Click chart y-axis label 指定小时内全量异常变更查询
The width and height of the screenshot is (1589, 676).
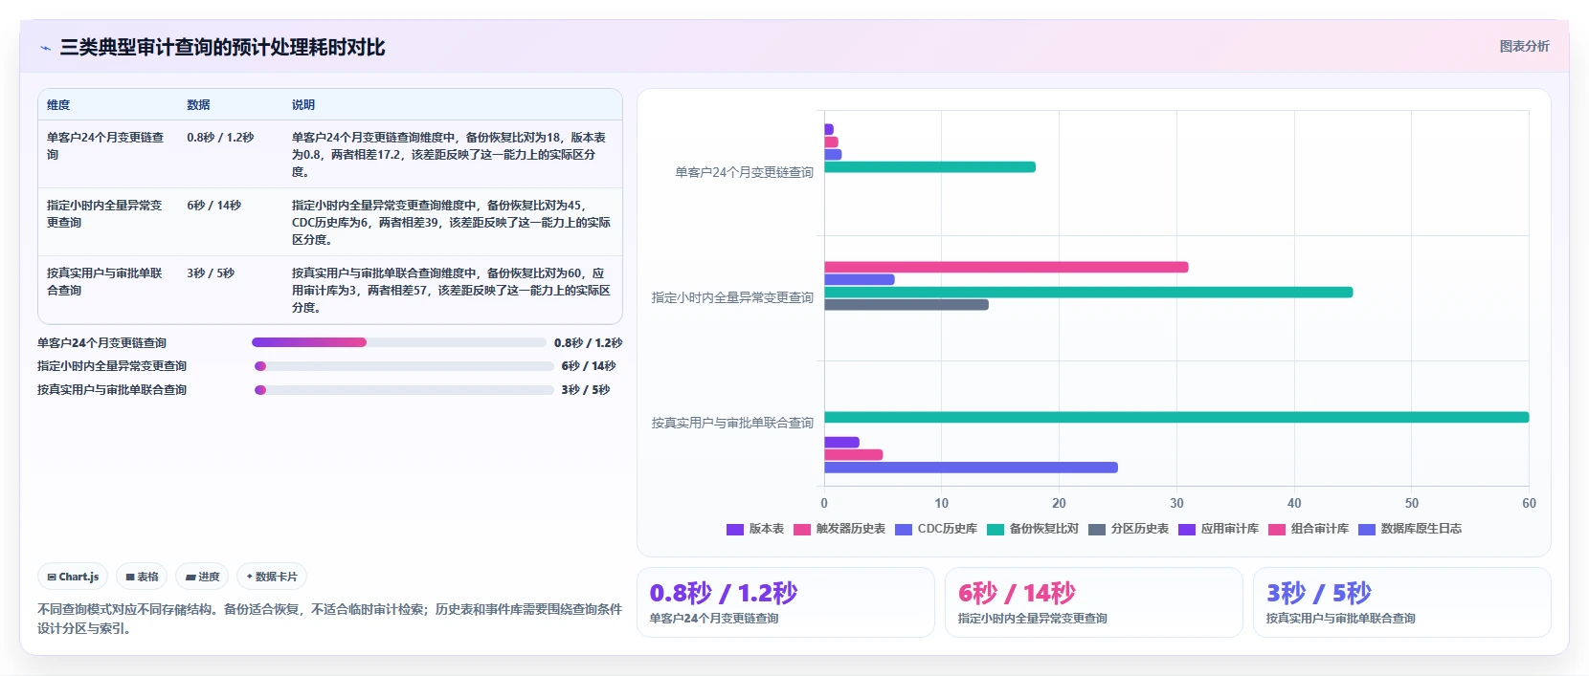[732, 297]
